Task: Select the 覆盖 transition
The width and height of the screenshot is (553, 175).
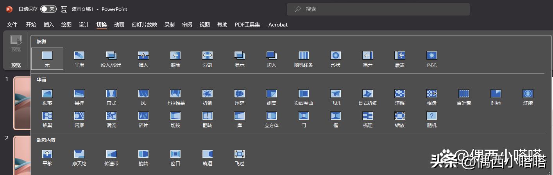Action: pos(400,59)
